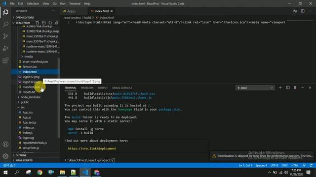The image size is (316, 177).
Task: Open Chrome from the Windows taskbar
Action: point(39,173)
